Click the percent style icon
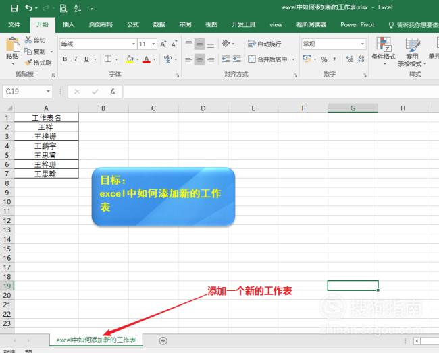The height and width of the screenshot is (353, 439). pyautogui.click(x=324, y=59)
